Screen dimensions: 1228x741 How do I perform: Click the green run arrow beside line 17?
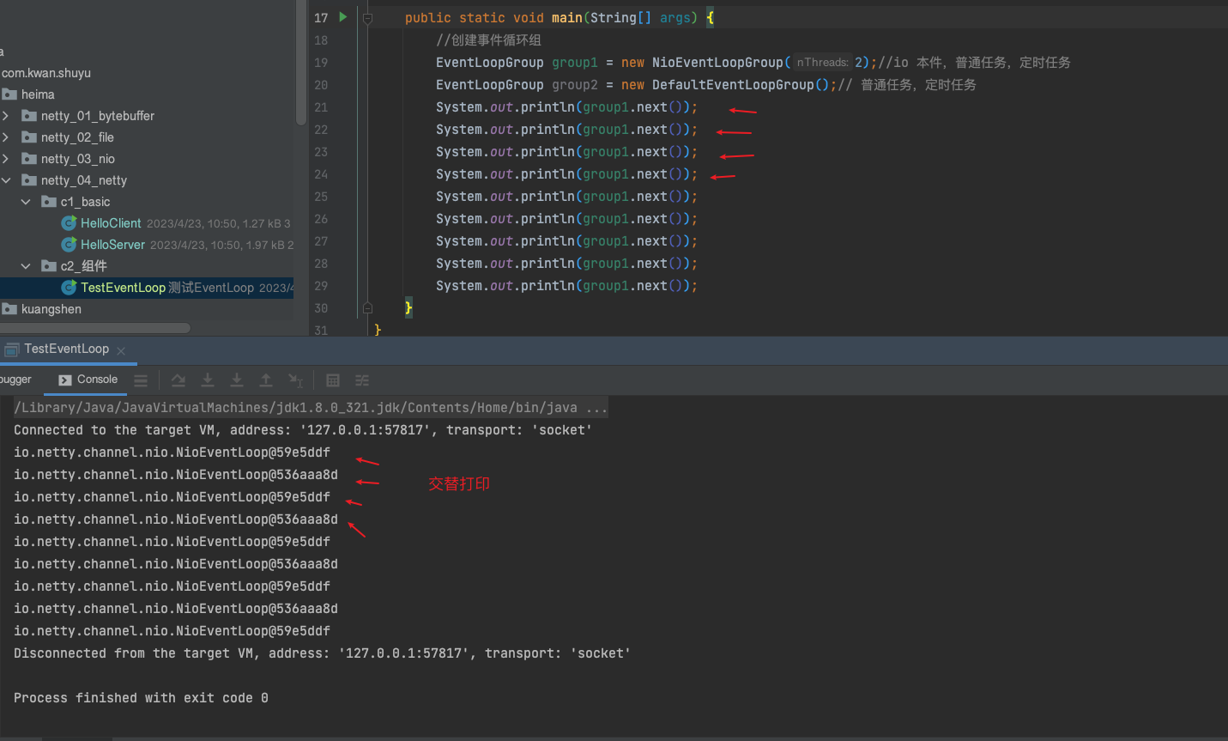(343, 16)
